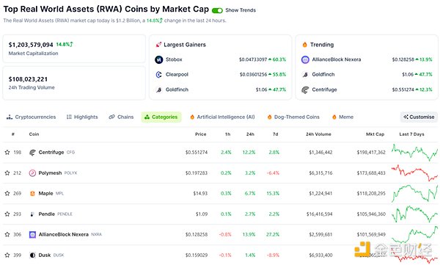Open the Artificial Intelligence (AI) category link
Screen dimensions: 440x265
point(222,117)
